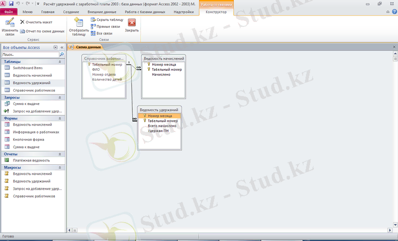Click the vertical scrollbar up arrow
Screen dimensions: 398x241
(395, 54)
